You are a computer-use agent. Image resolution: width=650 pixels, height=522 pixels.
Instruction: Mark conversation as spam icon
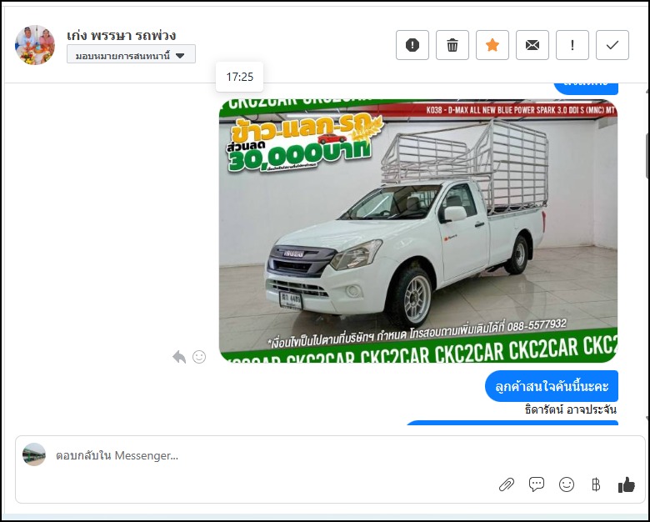tap(412, 45)
